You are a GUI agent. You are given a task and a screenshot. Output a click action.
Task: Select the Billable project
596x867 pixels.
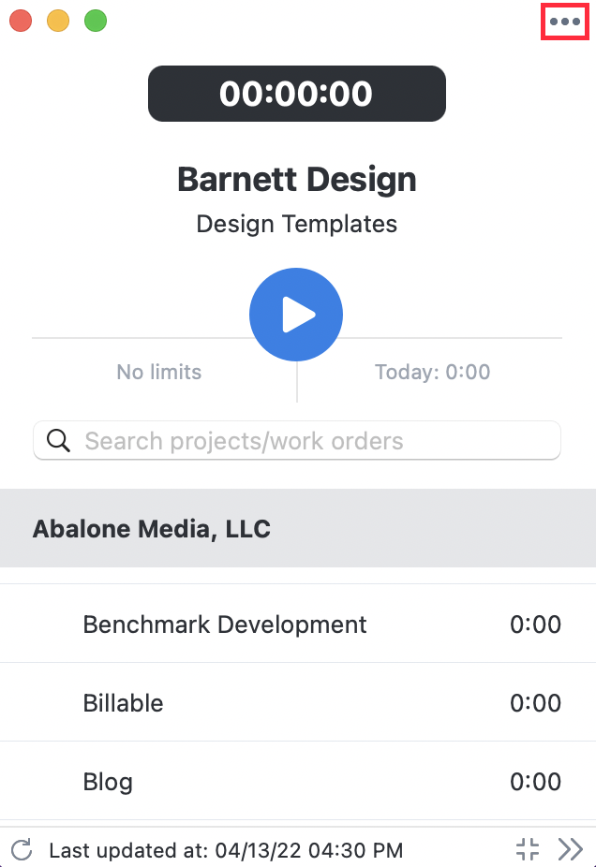point(298,703)
